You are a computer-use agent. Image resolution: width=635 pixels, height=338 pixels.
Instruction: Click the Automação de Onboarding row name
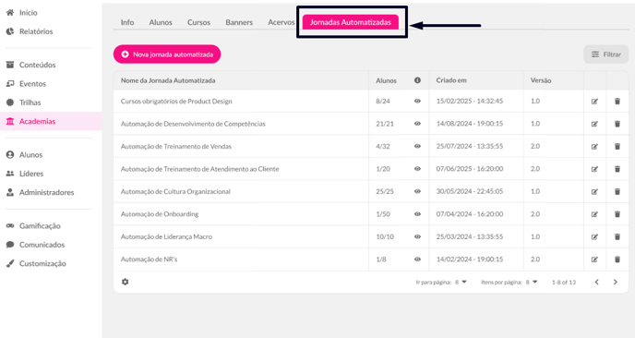point(160,214)
